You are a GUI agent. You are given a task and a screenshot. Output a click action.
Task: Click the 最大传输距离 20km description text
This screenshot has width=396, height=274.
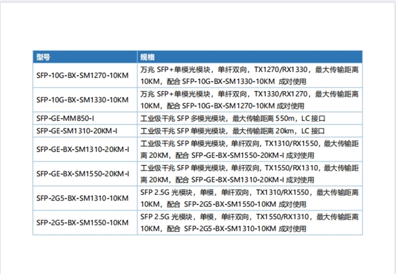tap(262, 131)
